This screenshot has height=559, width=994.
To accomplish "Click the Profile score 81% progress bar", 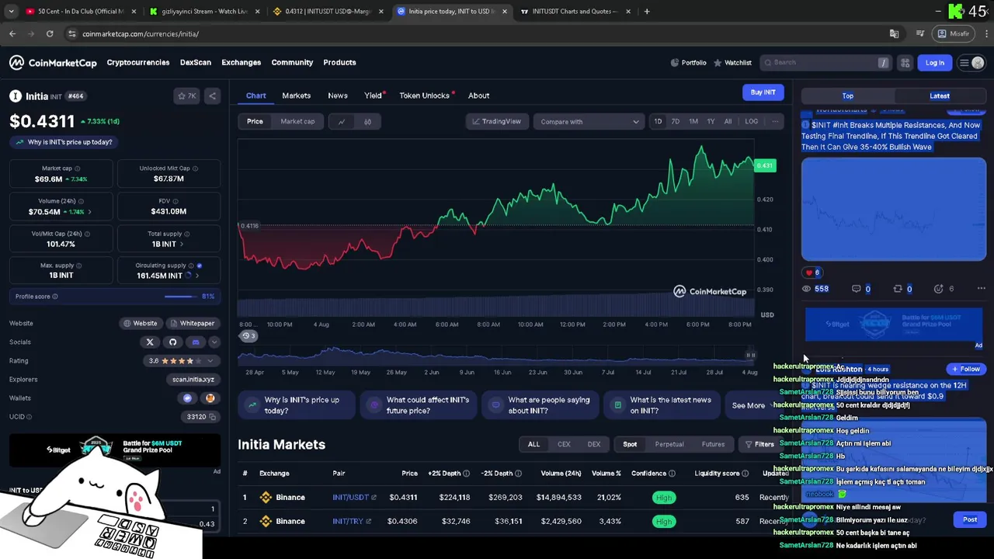I will pos(181,297).
